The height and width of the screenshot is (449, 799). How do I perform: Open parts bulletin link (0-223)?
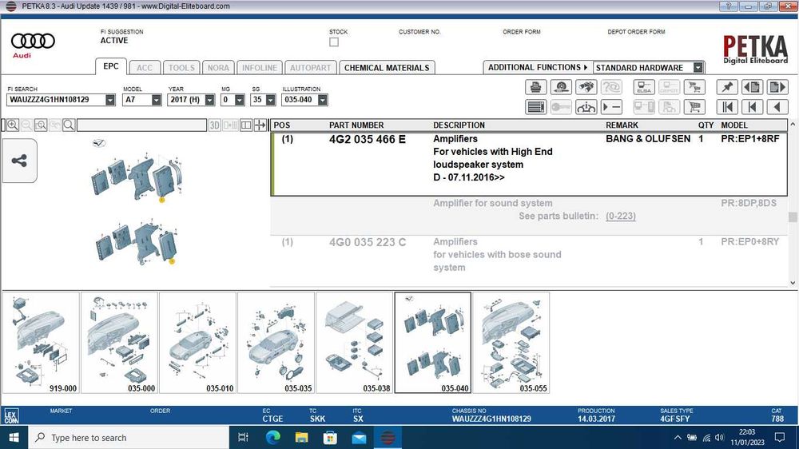pyautogui.click(x=621, y=216)
